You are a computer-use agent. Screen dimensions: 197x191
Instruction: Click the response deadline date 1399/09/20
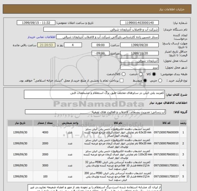tap(139, 45)
